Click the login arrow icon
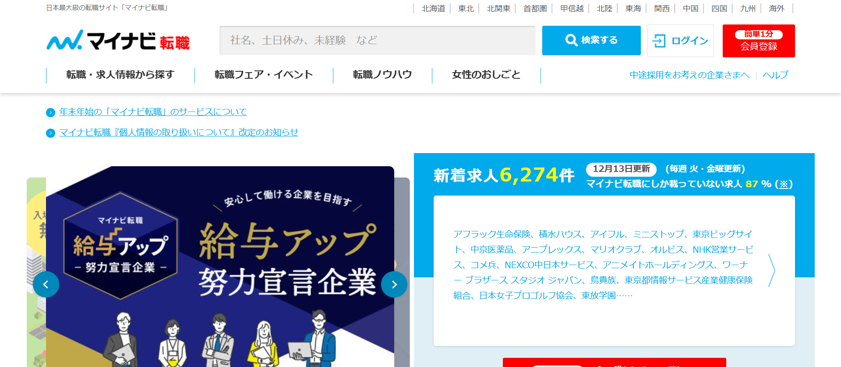841x367 pixels. 659,41
